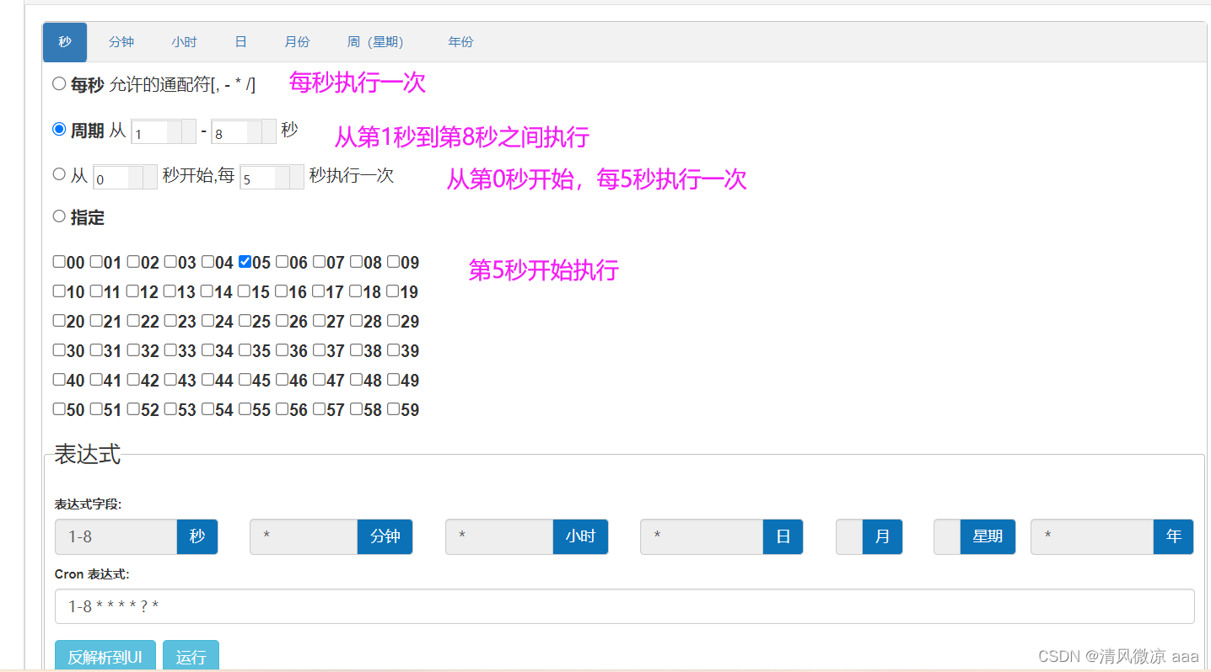
Task: Switch to the 日 tab
Action: [x=240, y=42]
